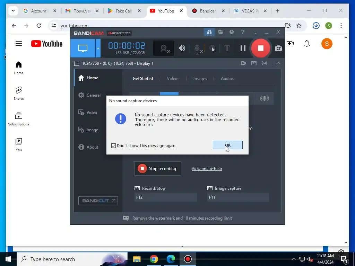The width and height of the screenshot is (355, 266).
Task: Open Microsoft Edge from taskbar
Action: (x=171, y=259)
